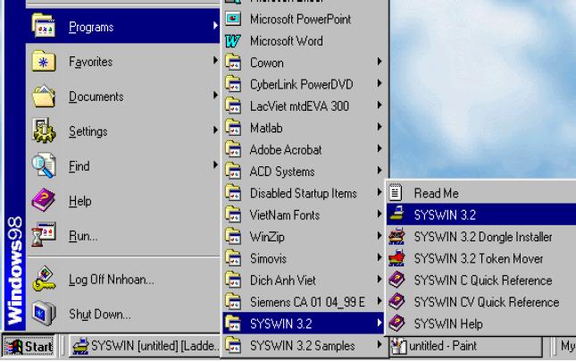Launch Microsoft PowerPoint from Programs
Viewport: 576px width, 362px height.
coord(304,19)
